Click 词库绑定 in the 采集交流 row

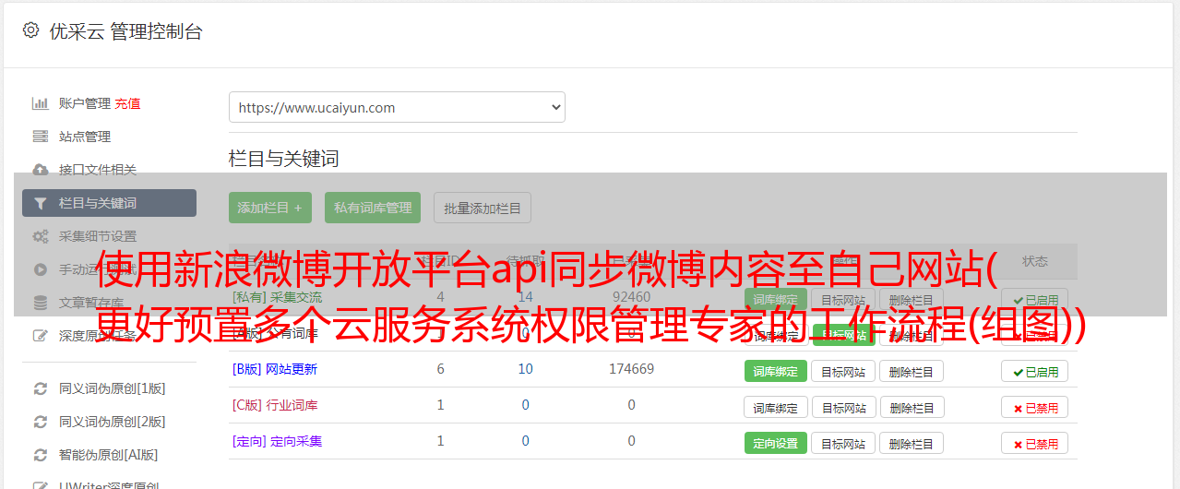tap(776, 300)
